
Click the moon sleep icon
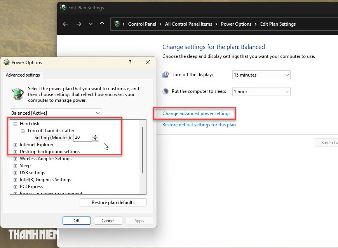tap(166, 91)
